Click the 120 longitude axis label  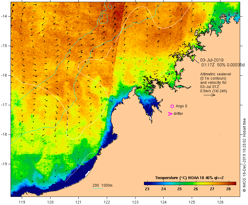(50, 202)
